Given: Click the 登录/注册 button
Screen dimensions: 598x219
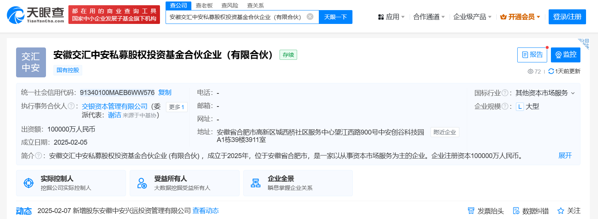Looking at the screenshot, I should coord(567,17).
